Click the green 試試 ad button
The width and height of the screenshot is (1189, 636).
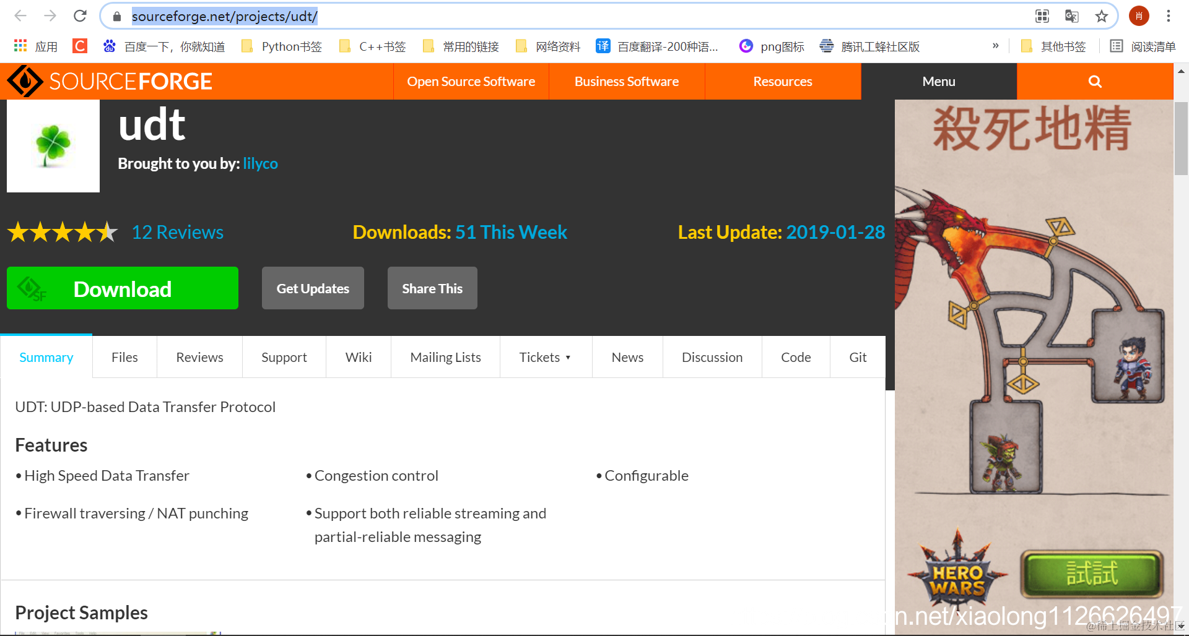pyautogui.click(x=1092, y=574)
